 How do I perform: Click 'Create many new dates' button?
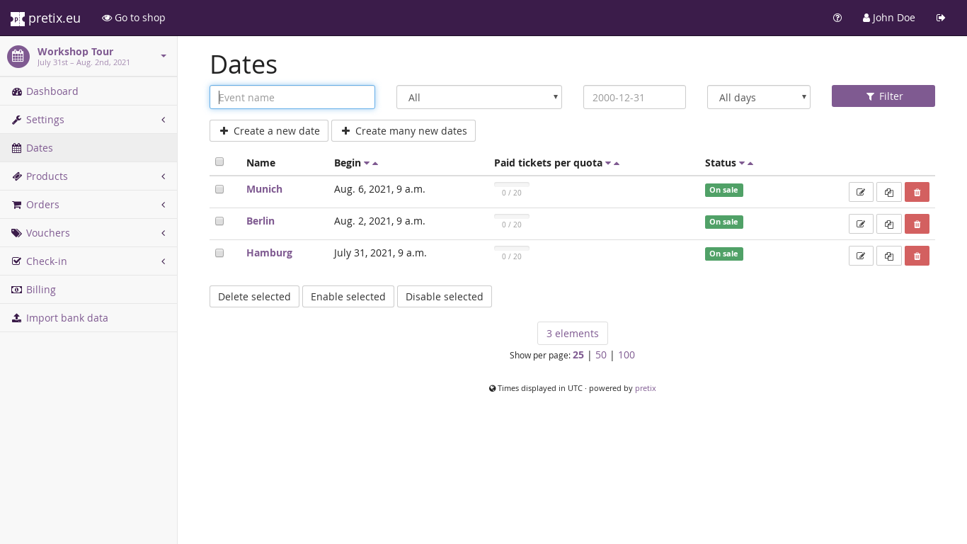[x=404, y=131]
